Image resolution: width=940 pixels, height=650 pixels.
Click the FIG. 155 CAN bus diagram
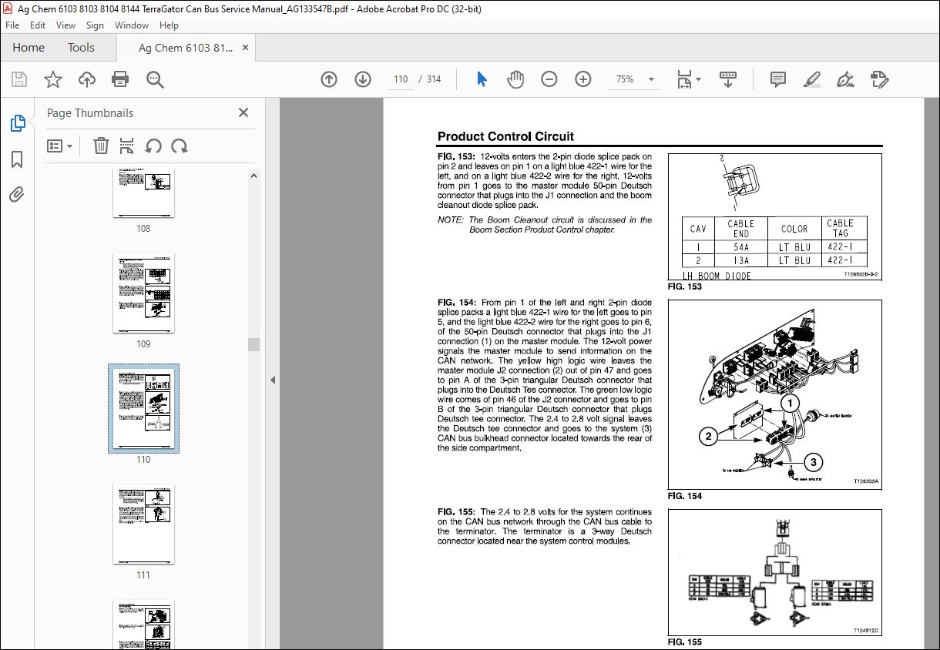coord(774,572)
